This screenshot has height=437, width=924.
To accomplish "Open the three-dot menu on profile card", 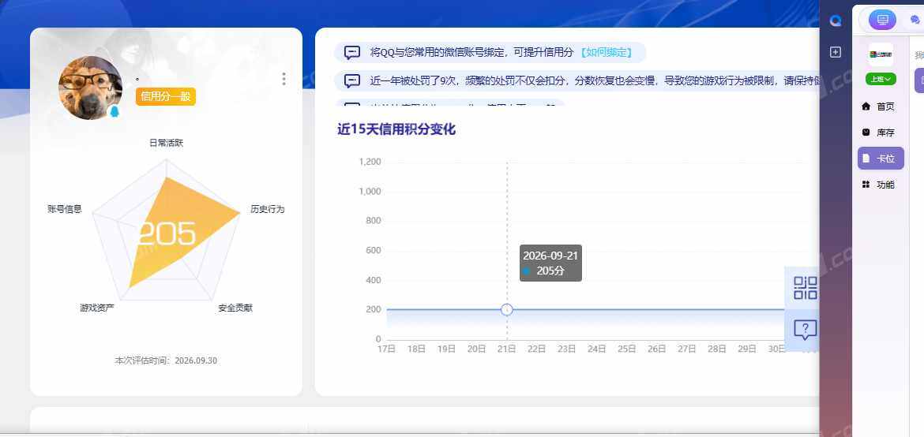I will 284,79.
